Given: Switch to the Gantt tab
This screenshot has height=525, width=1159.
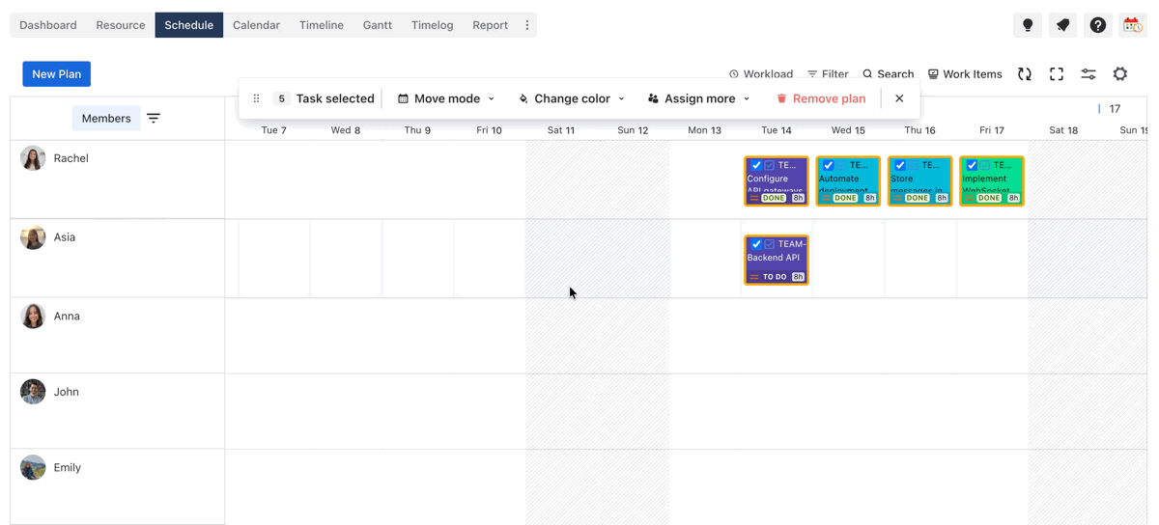Looking at the screenshot, I should point(377,25).
